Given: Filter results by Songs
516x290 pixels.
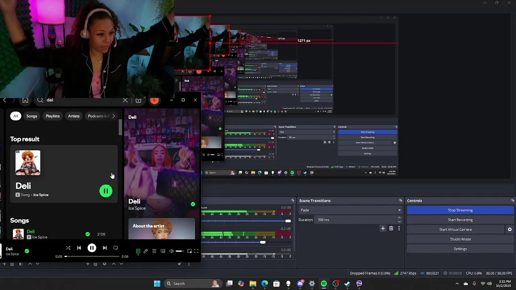Looking at the screenshot, I should [32, 116].
